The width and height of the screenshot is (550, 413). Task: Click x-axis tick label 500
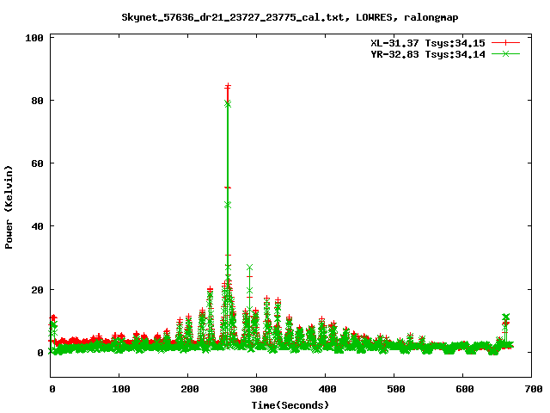(395, 389)
